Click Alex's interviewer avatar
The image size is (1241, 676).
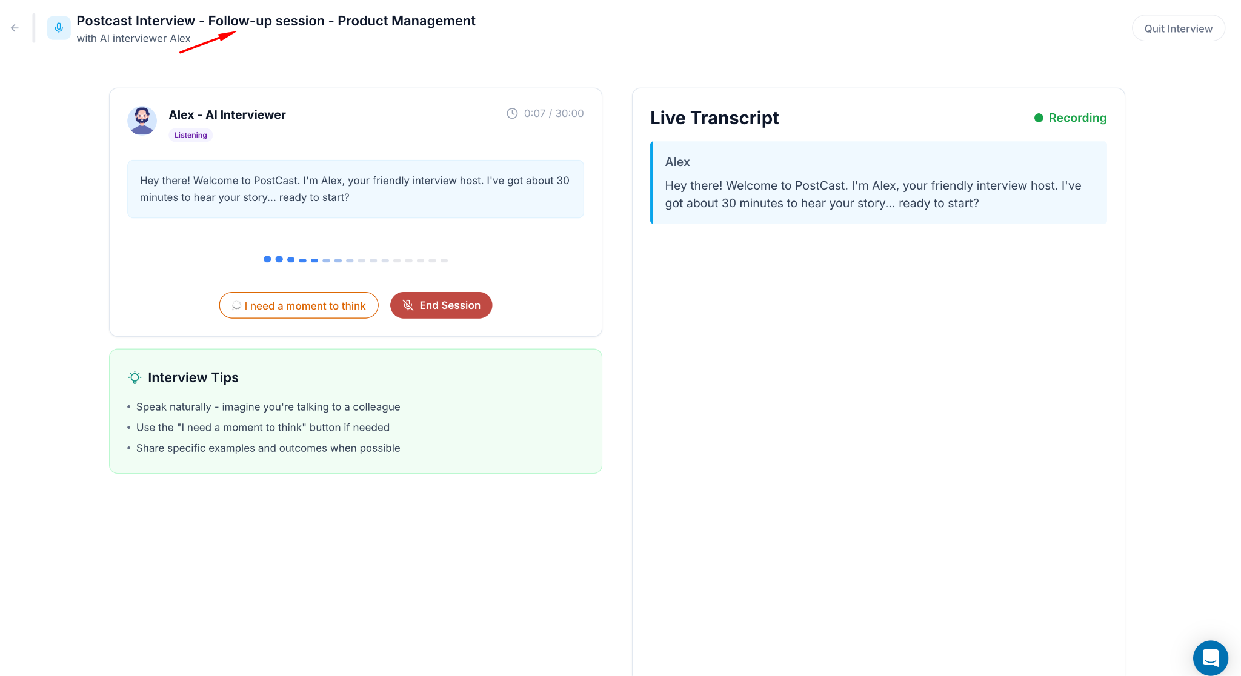pos(142,120)
